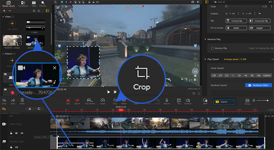Open the Nonlinear Editor
Viewport: 274px width, 150px height.
pos(259,85)
